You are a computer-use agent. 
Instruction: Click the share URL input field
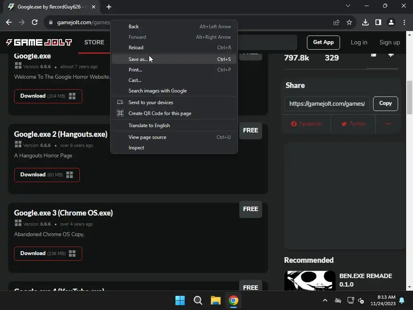click(327, 104)
